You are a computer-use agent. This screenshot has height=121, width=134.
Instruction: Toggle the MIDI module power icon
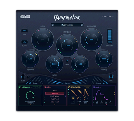pos(45,87)
